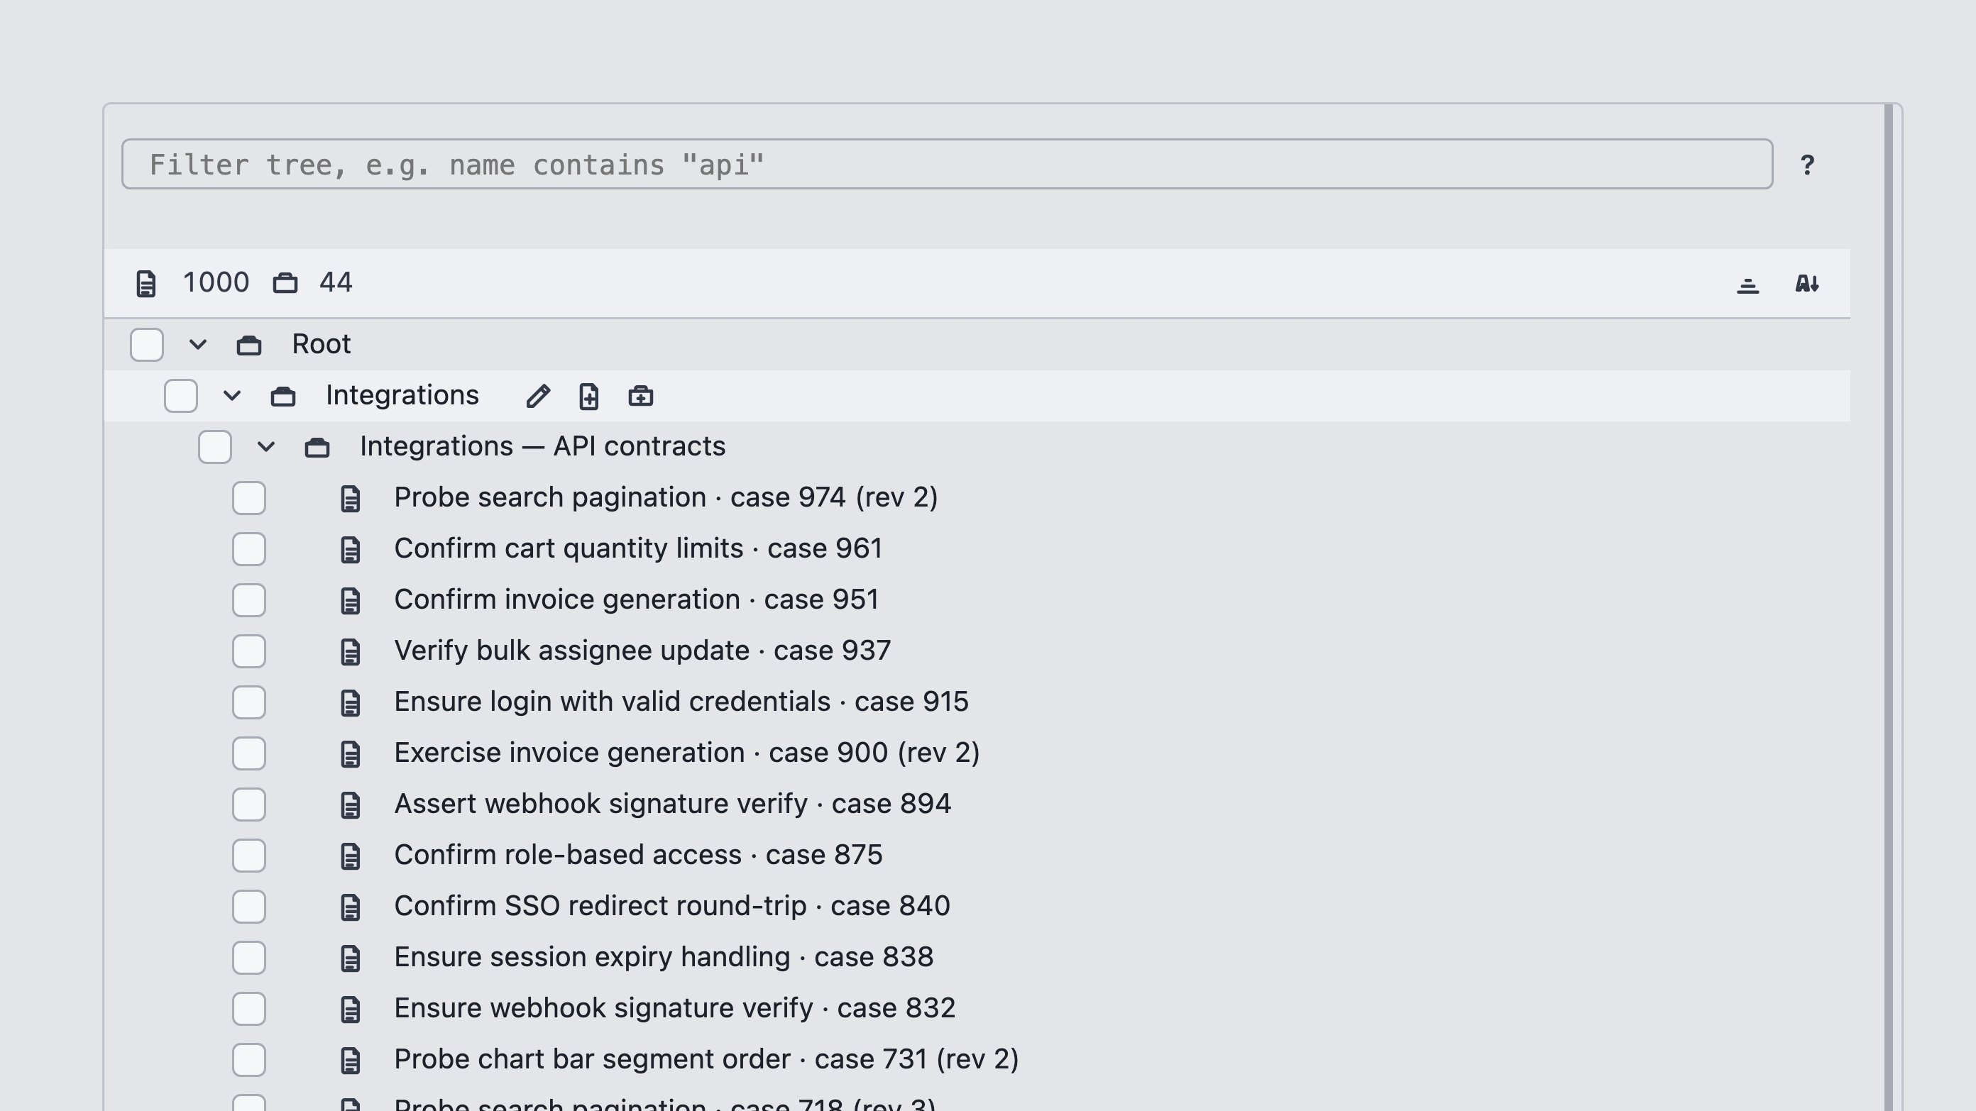Open Confirm SSO redirect round-trip case 840
This screenshot has width=1976, height=1111.
tap(672, 906)
